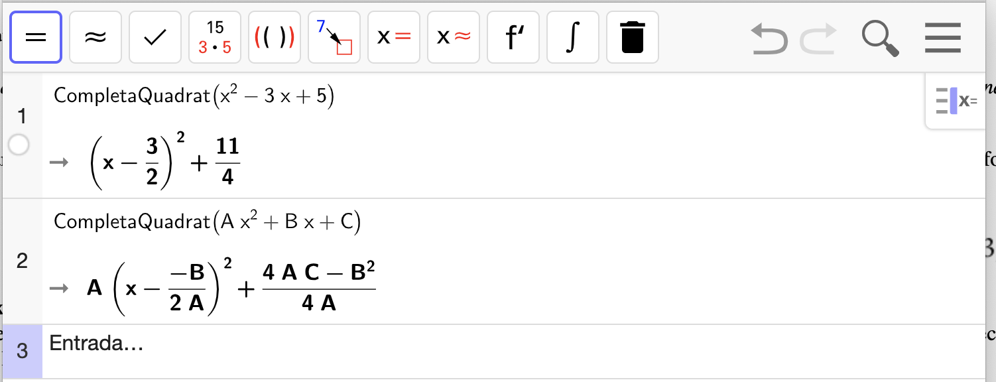The width and height of the screenshot is (996, 382).
Task: Delete with the trash can tool
Action: click(633, 37)
